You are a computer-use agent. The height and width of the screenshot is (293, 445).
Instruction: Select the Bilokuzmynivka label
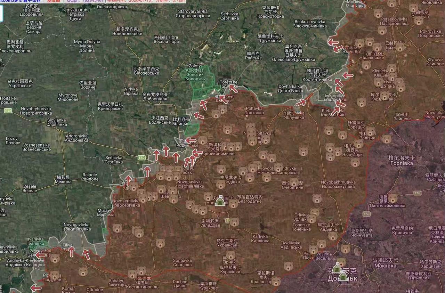(310, 24)
